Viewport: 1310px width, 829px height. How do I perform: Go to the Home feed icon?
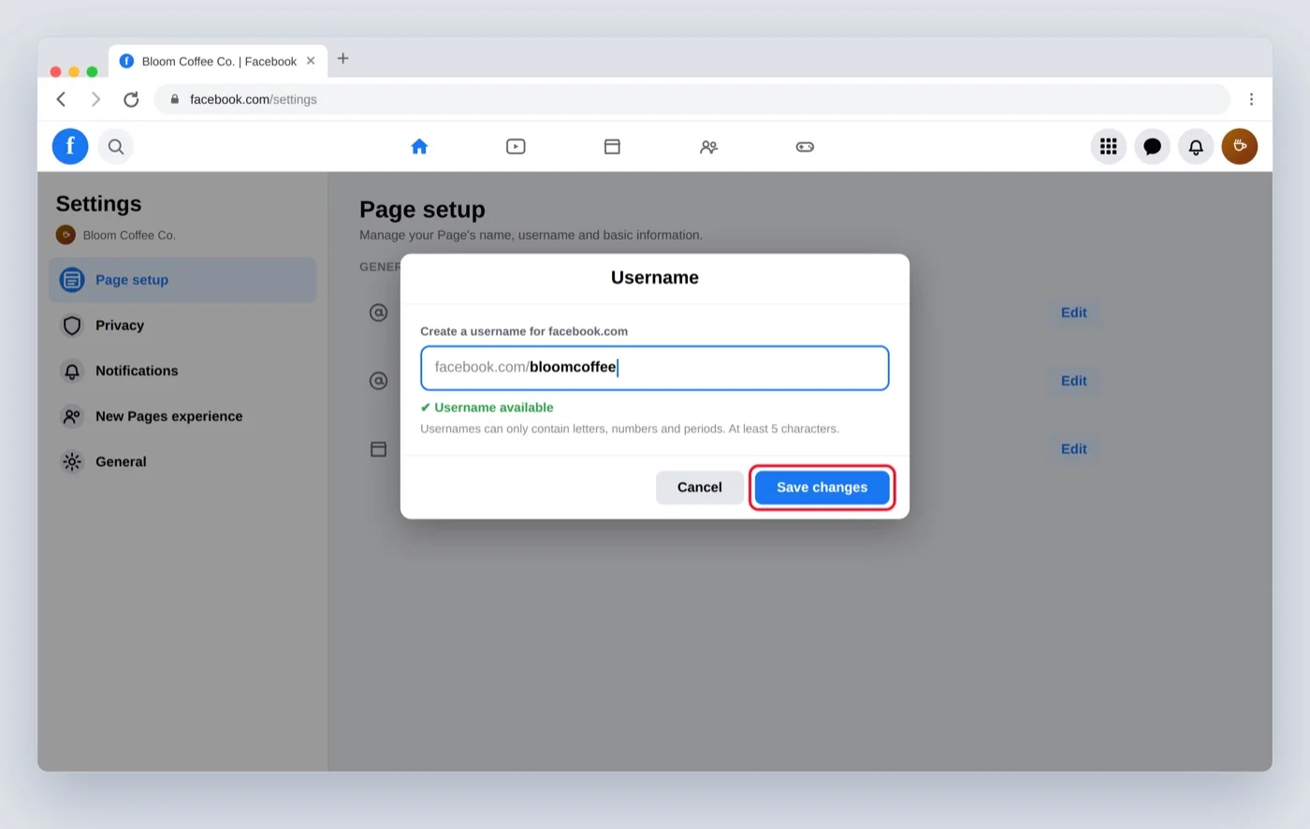pyautogui.click(x=419, y=146)
